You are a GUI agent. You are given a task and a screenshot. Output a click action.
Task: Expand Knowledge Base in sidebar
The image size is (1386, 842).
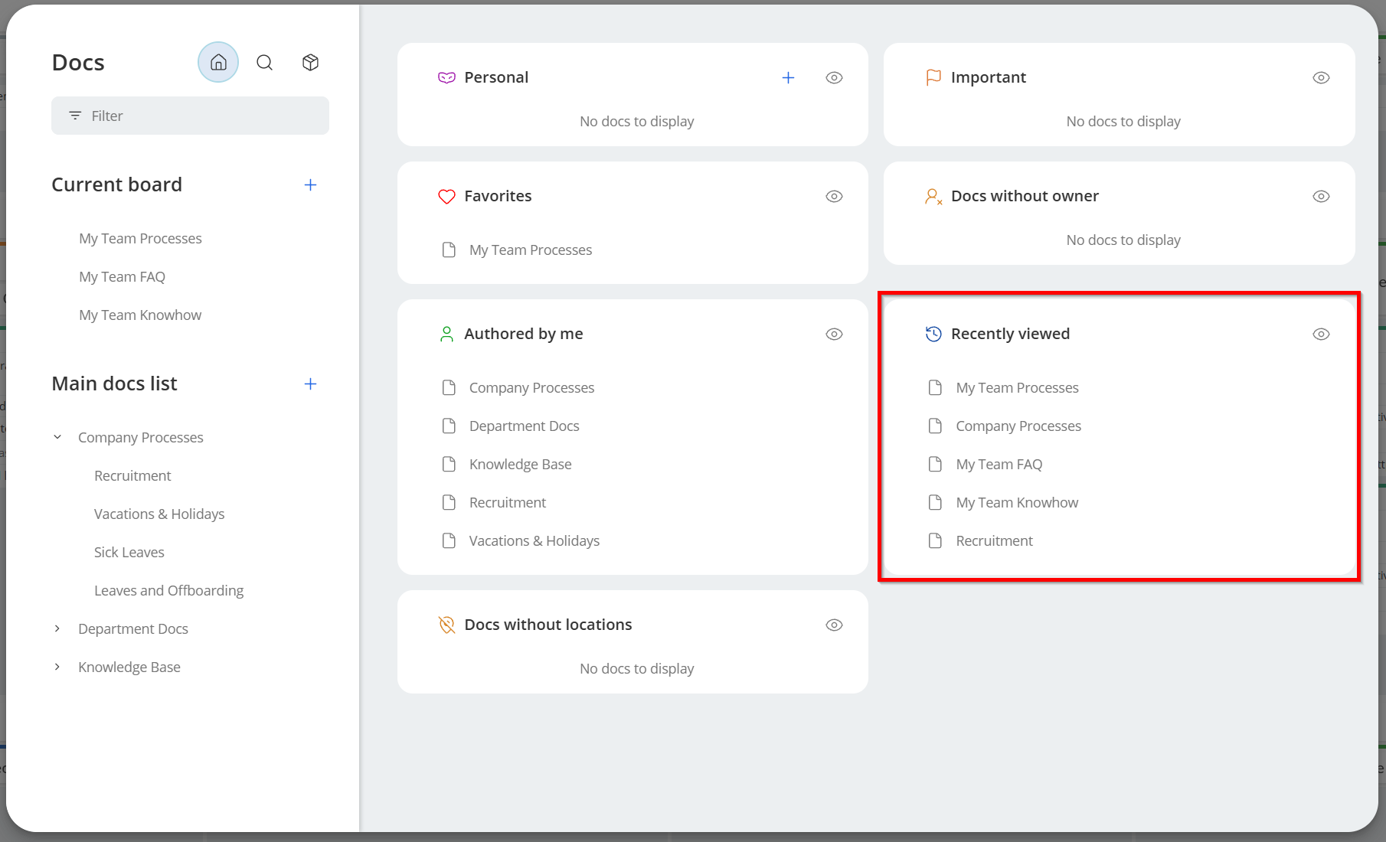57,667
